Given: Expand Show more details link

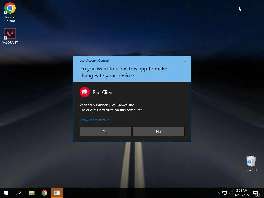Looking at the screenshot, I should point(94,120).
